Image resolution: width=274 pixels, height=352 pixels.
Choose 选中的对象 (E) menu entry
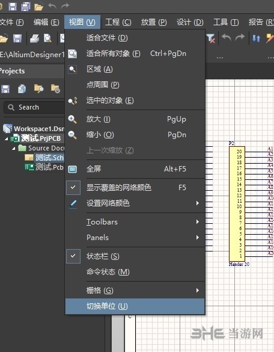click(135, 100)
